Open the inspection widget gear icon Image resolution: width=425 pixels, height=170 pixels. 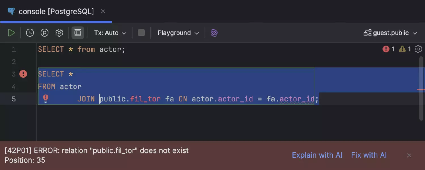point(418,49)
